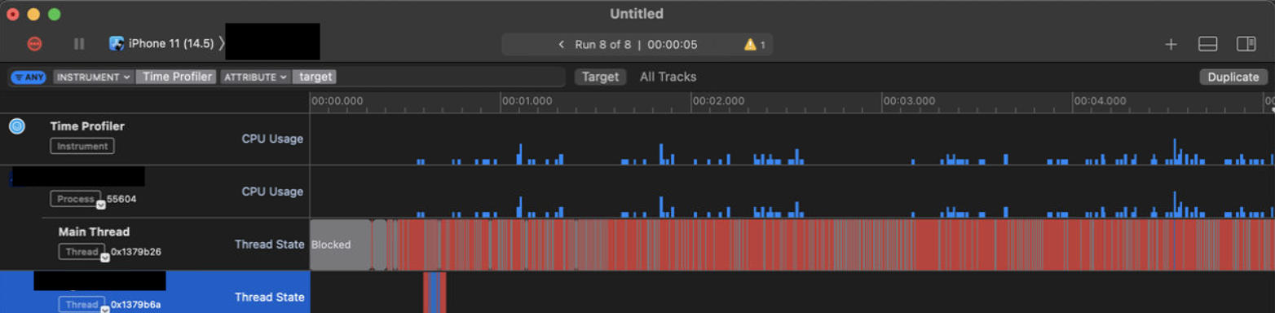
Task: Click the Duplicate button
Action: pyautogui.click(x=1233, y=77)
